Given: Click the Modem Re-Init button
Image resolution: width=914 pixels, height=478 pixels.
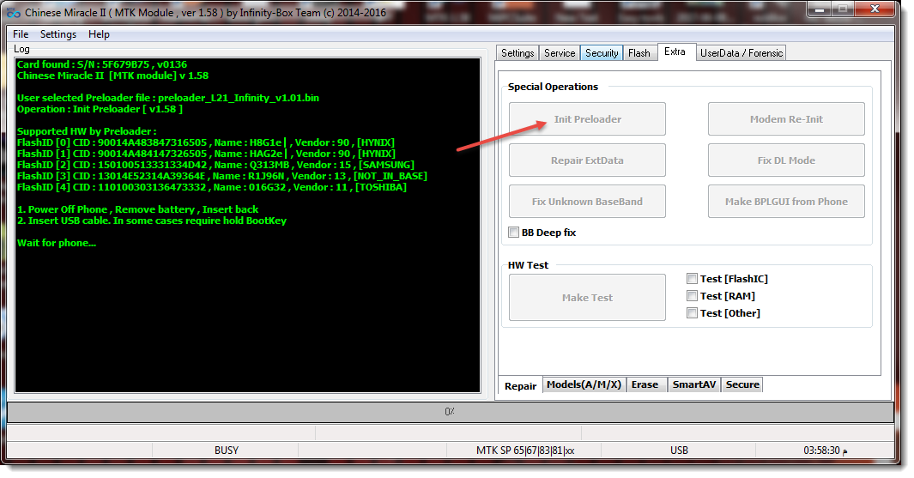Looking at the screenshot, I should click(x=786, y=119).
